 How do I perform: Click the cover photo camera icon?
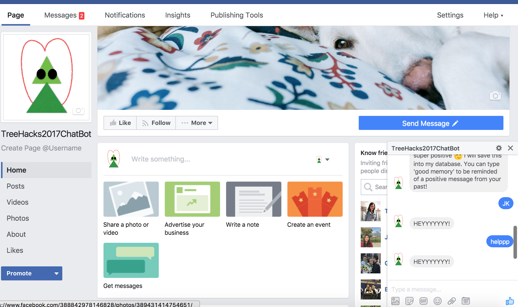pos(495,96)
